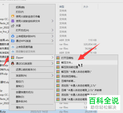123x113 pixels.
Task: Select 使用火绒安全进行杀毒 menu entry
Action: (32, 16)
